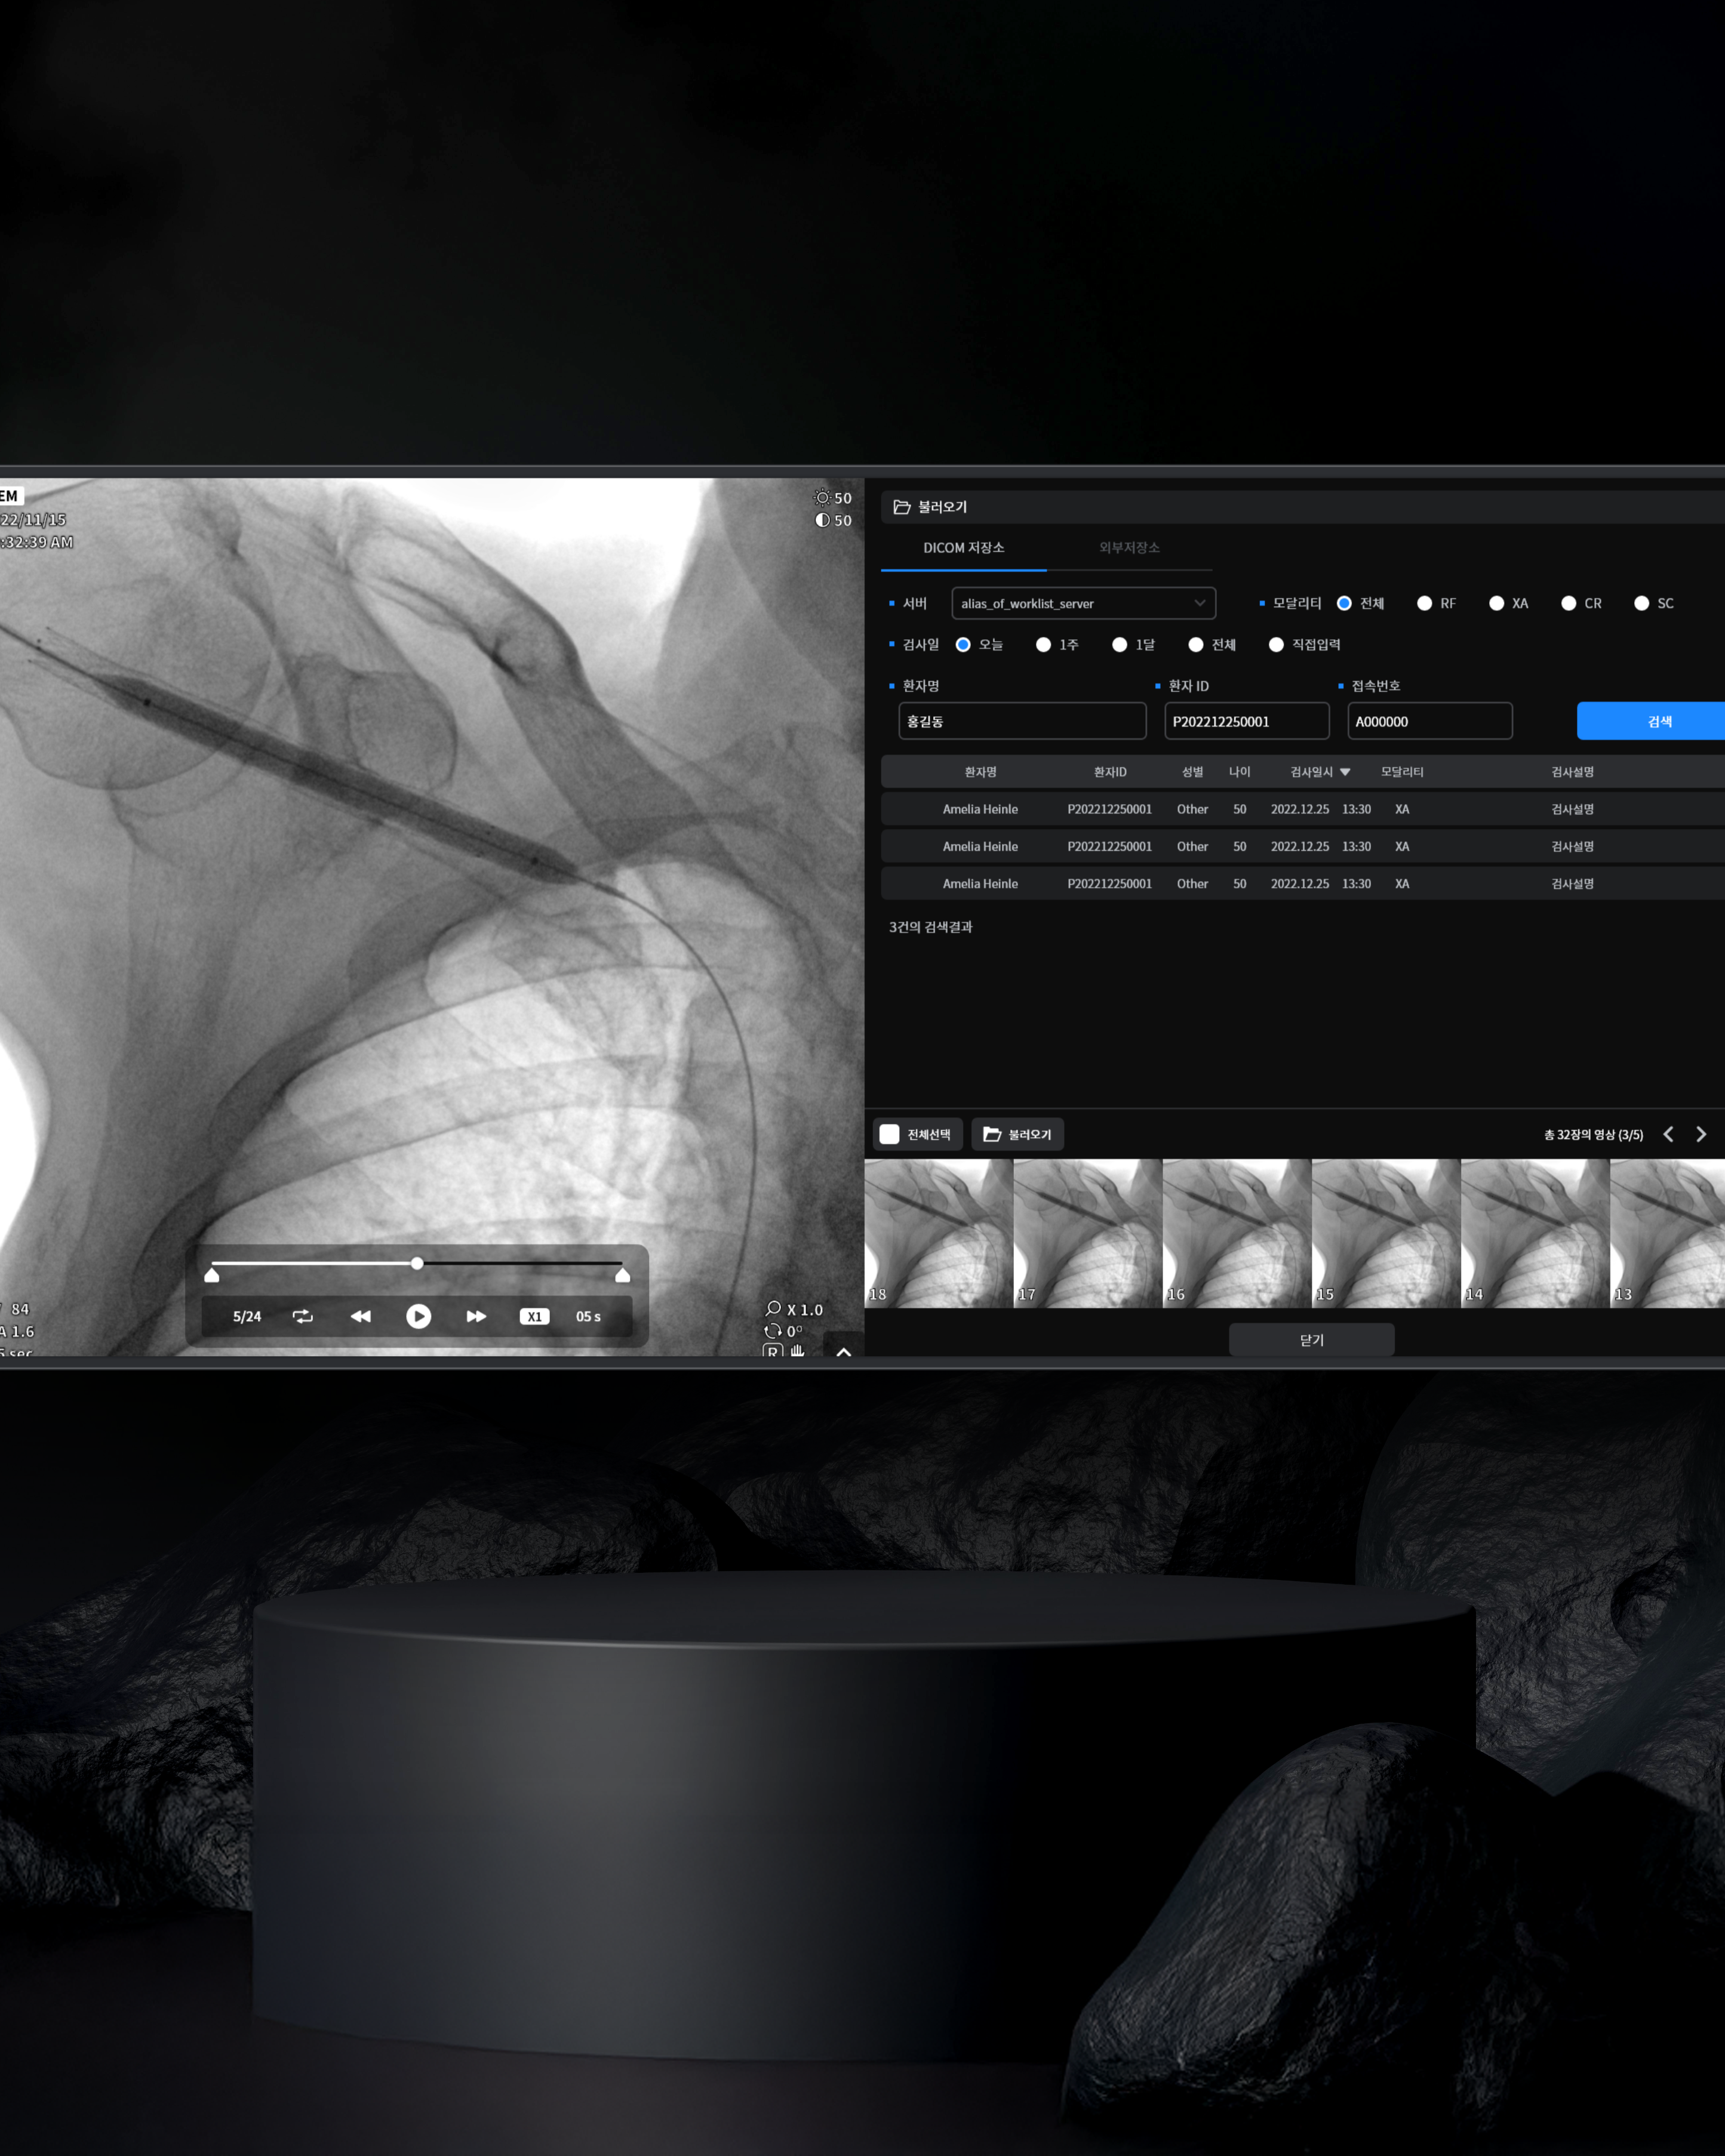
Task: Toggle the loop playback icon
Action: 302,1316
